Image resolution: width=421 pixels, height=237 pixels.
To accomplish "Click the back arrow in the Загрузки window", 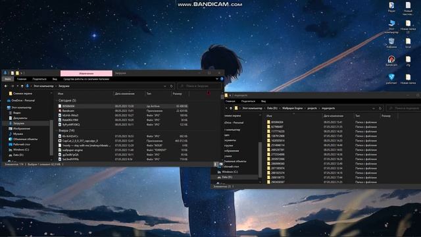I will click(x=6, y=86).
